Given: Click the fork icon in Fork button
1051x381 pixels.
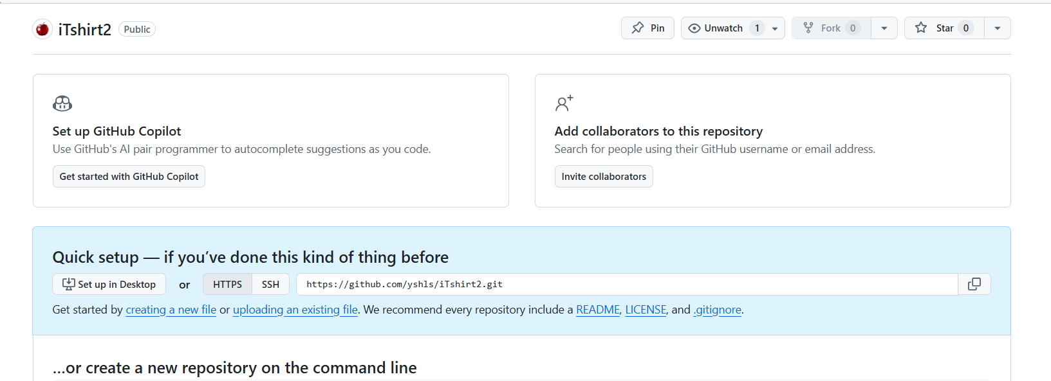Looking at the screenshot, I should coord(808,28).
